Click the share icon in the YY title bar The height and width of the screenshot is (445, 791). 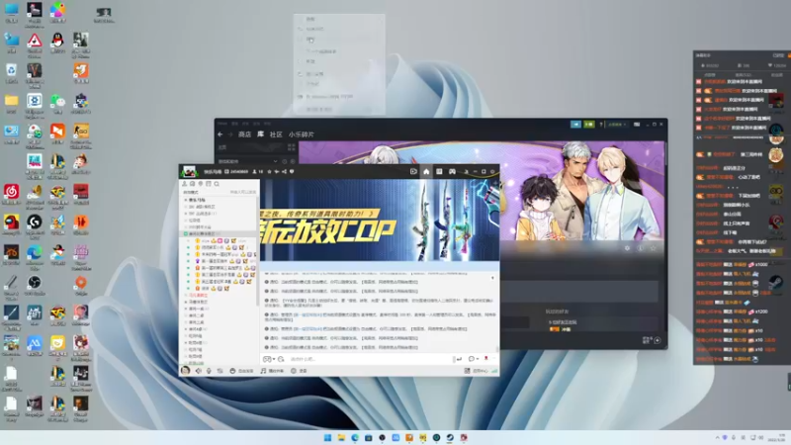[x=284, y=171]
